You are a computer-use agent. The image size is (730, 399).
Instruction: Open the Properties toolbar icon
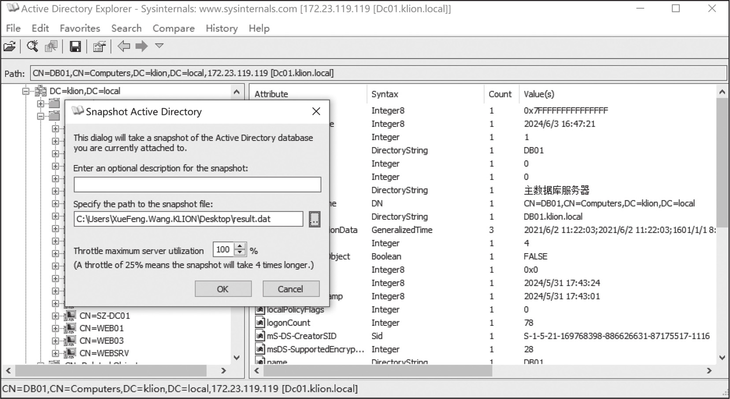tap(100, 46)
